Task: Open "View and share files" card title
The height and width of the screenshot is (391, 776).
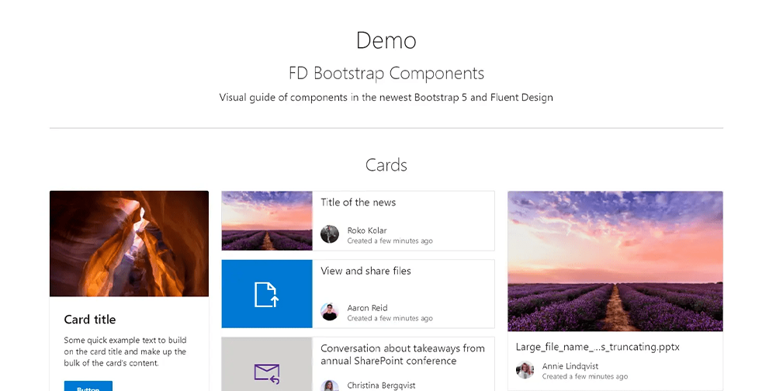Action: coord(366,271)
